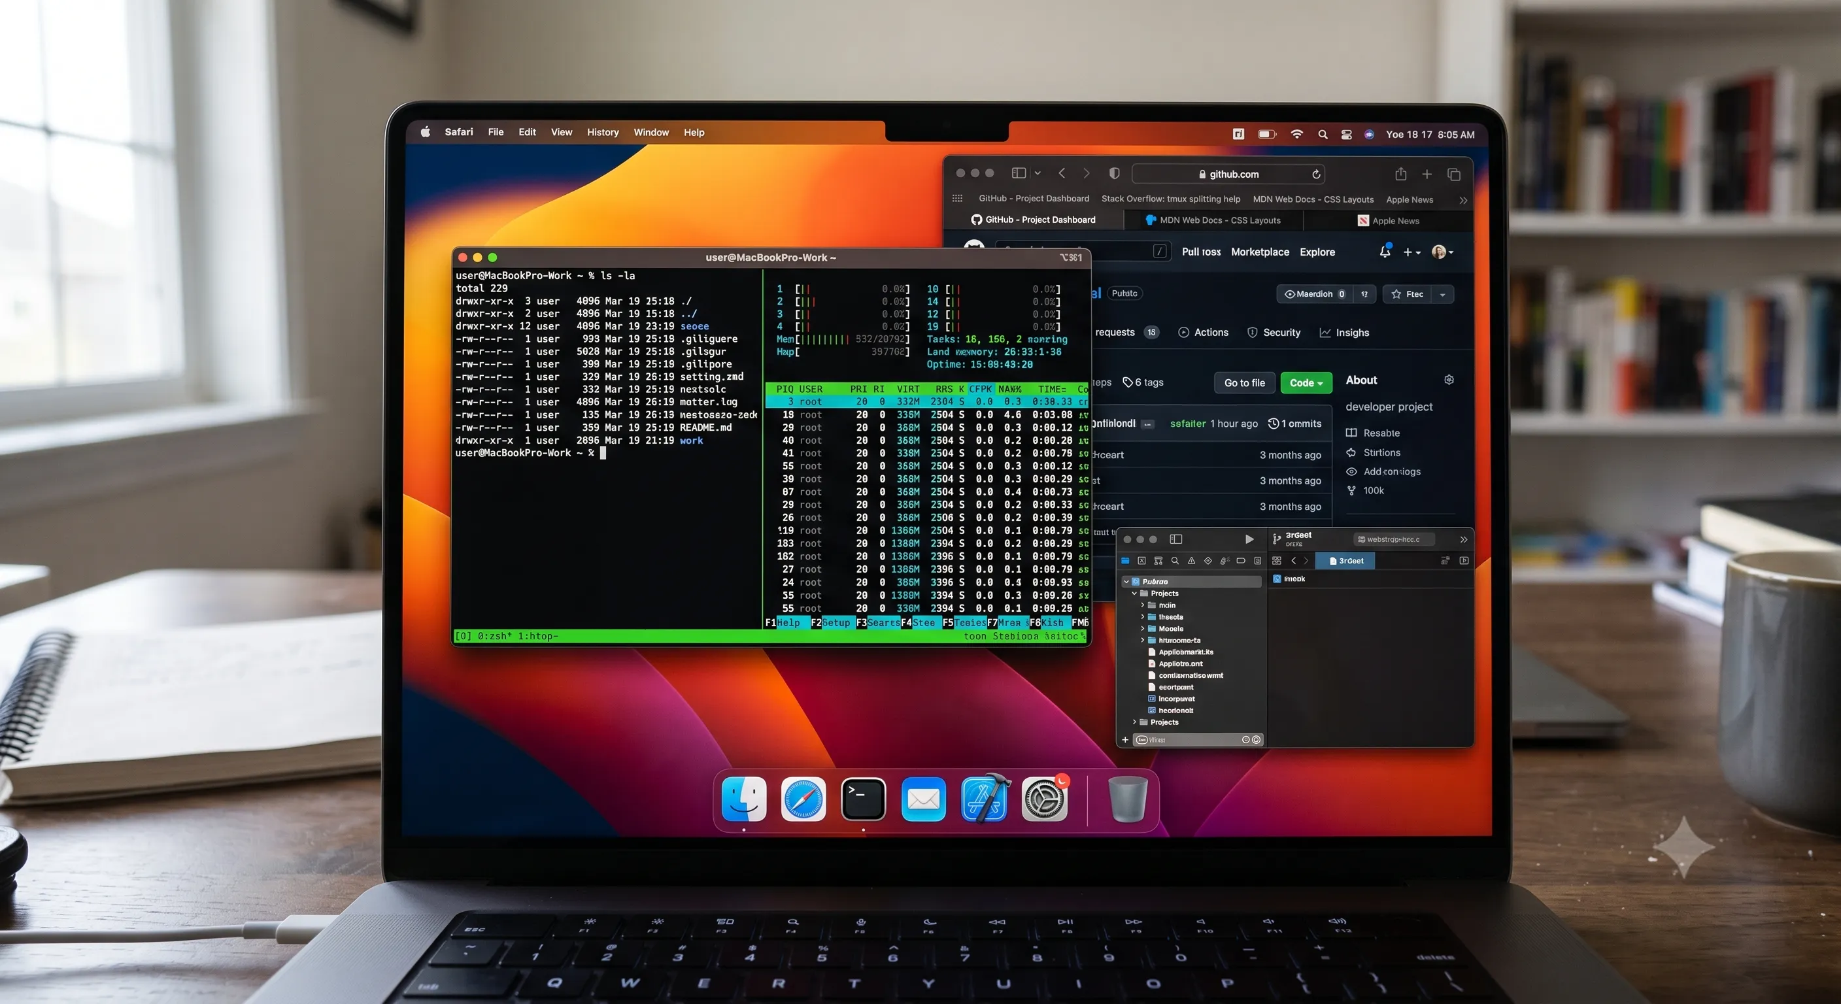Switch to the Apple News tab
Image resolution: width=1841 pixels, height=1004 pixels.
click(x=1388, y=221)
